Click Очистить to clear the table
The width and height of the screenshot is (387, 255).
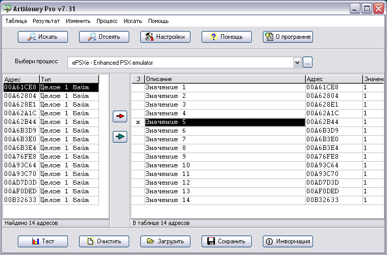pos(104,241)
